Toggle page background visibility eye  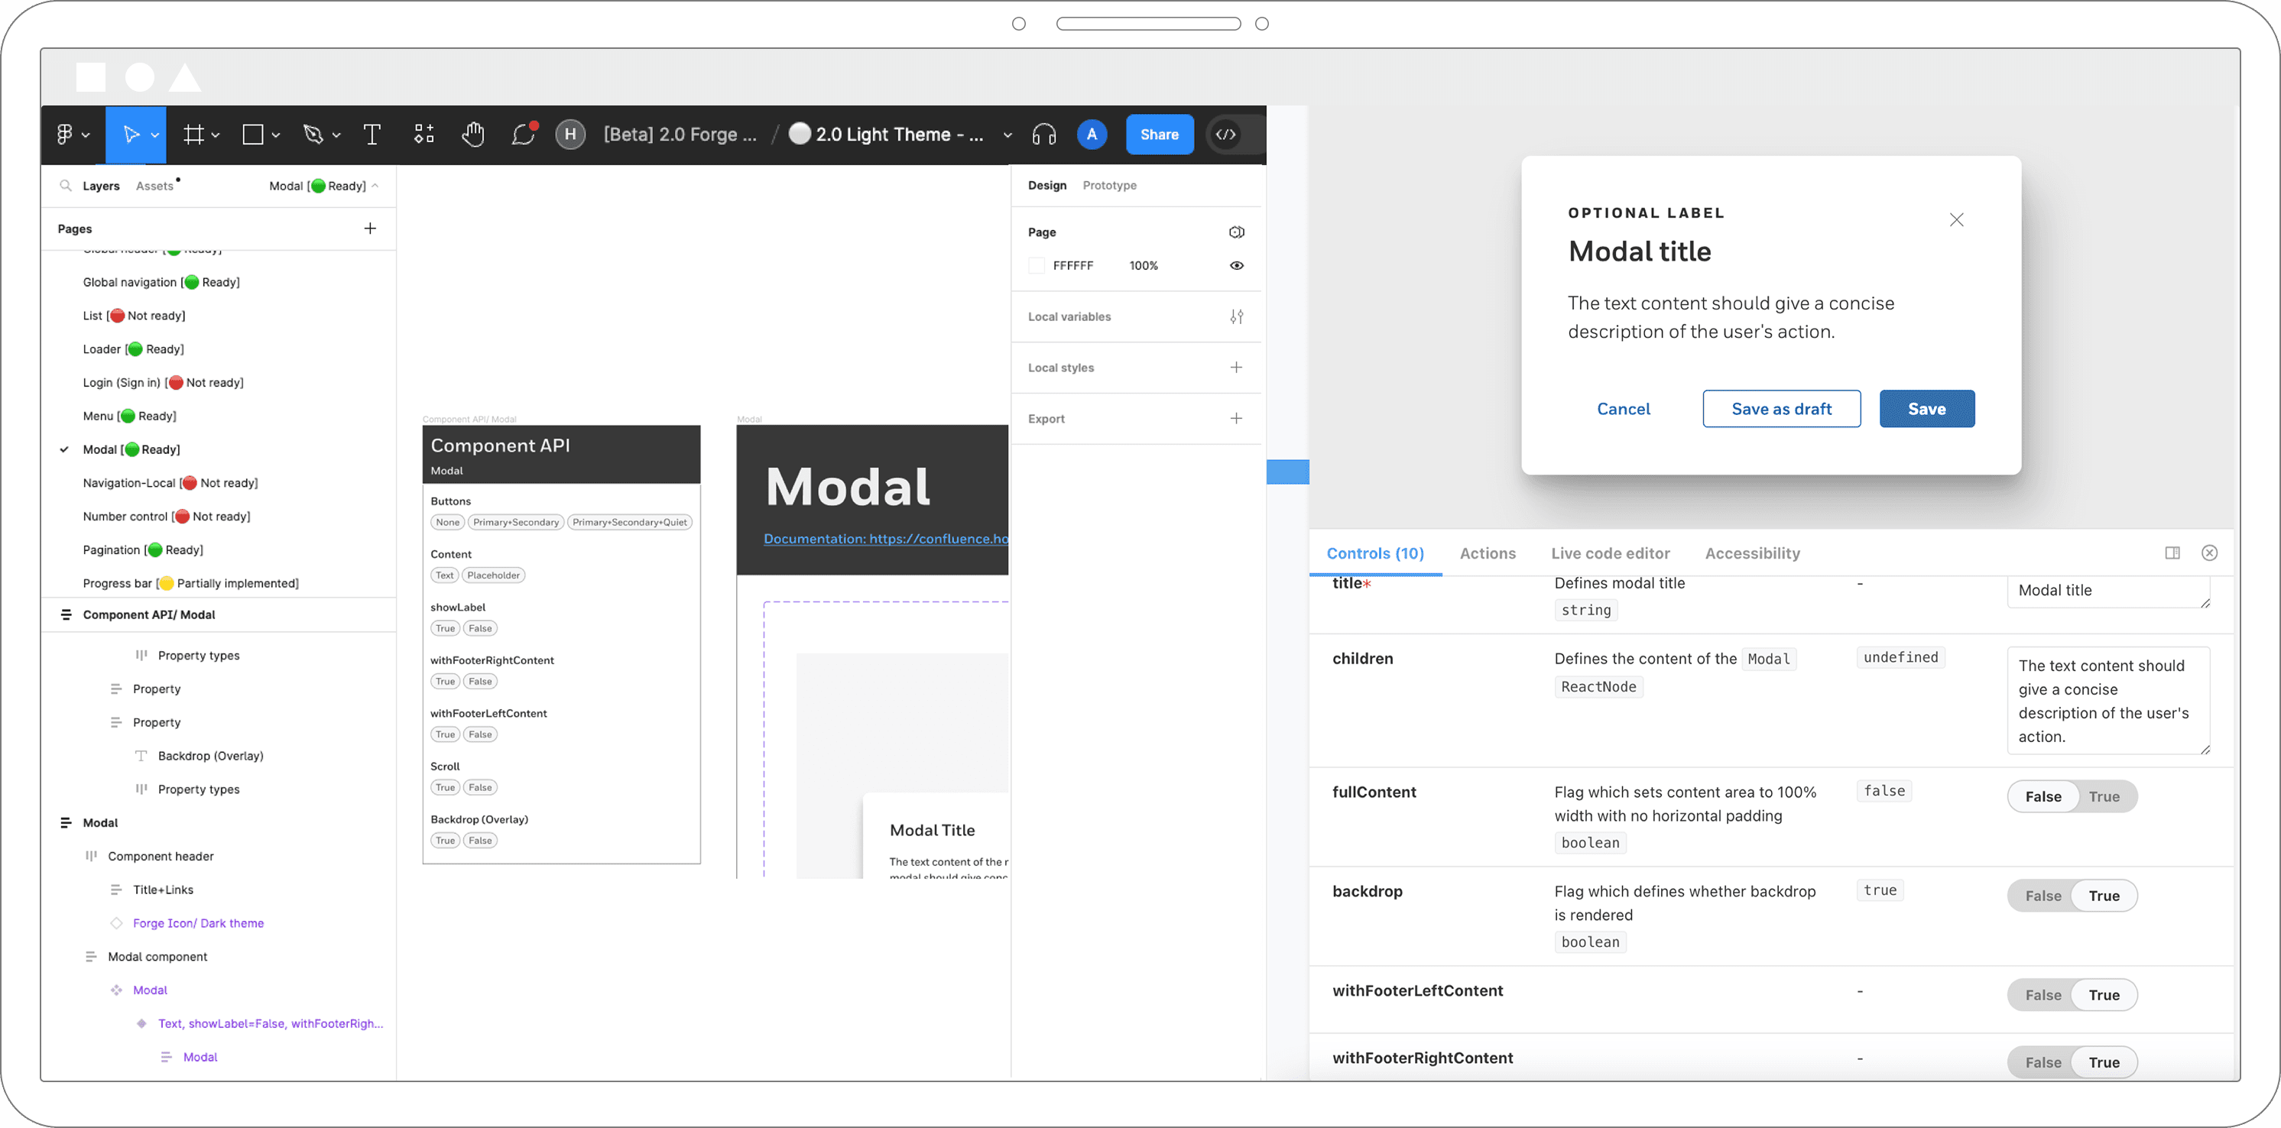[x=1236, y=266]
